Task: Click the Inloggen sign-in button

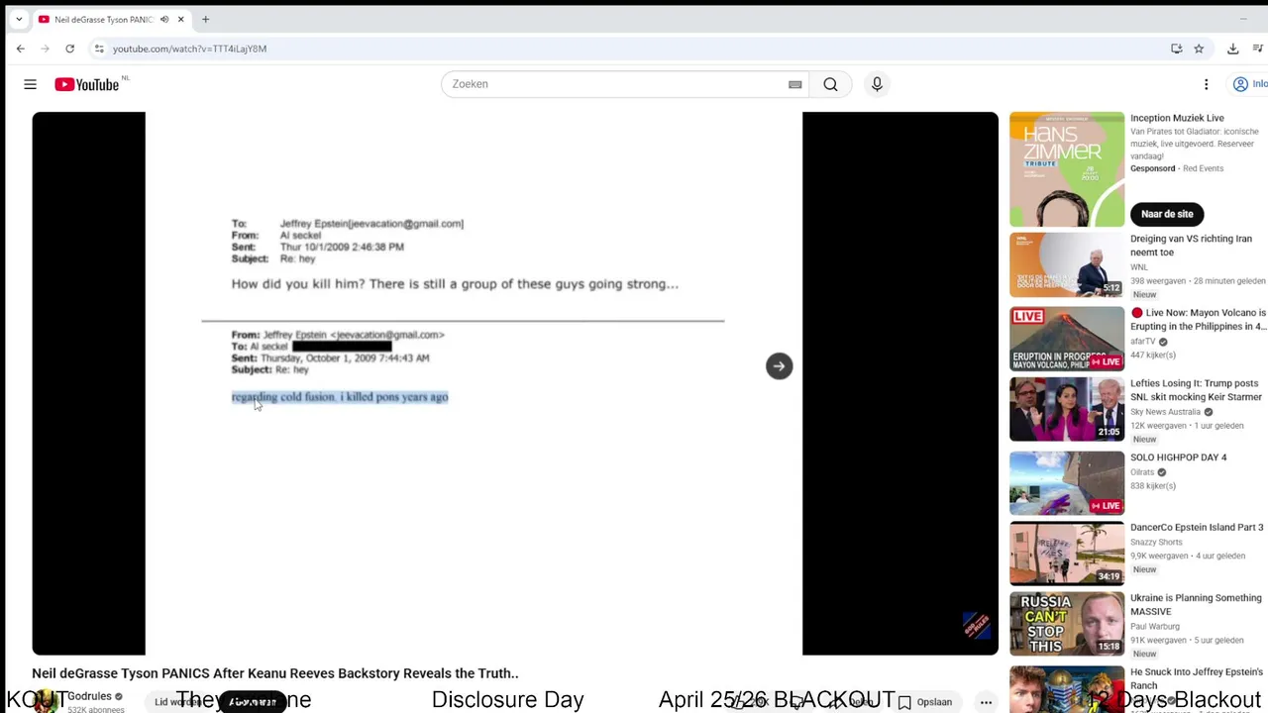Action: point(1248,84)
